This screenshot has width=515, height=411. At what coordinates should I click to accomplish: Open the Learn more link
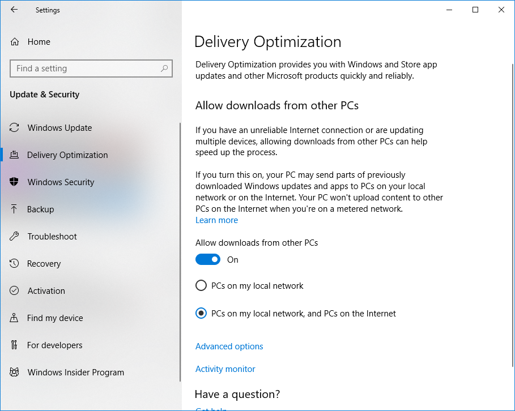pyautogui.click(x=216, y=220)
